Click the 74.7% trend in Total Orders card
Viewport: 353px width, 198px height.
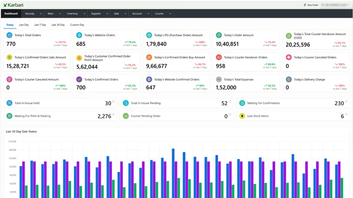[60, 42]
